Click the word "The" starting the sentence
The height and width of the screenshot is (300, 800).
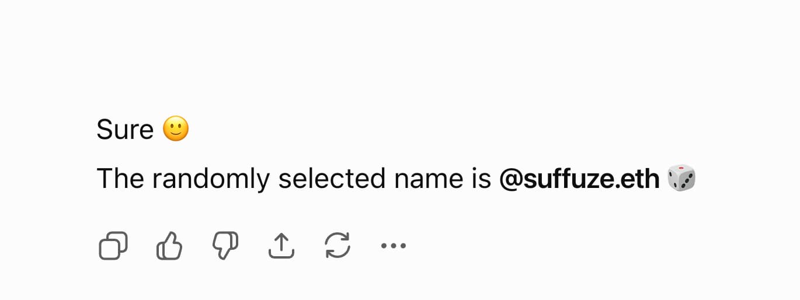coord(120,179)
